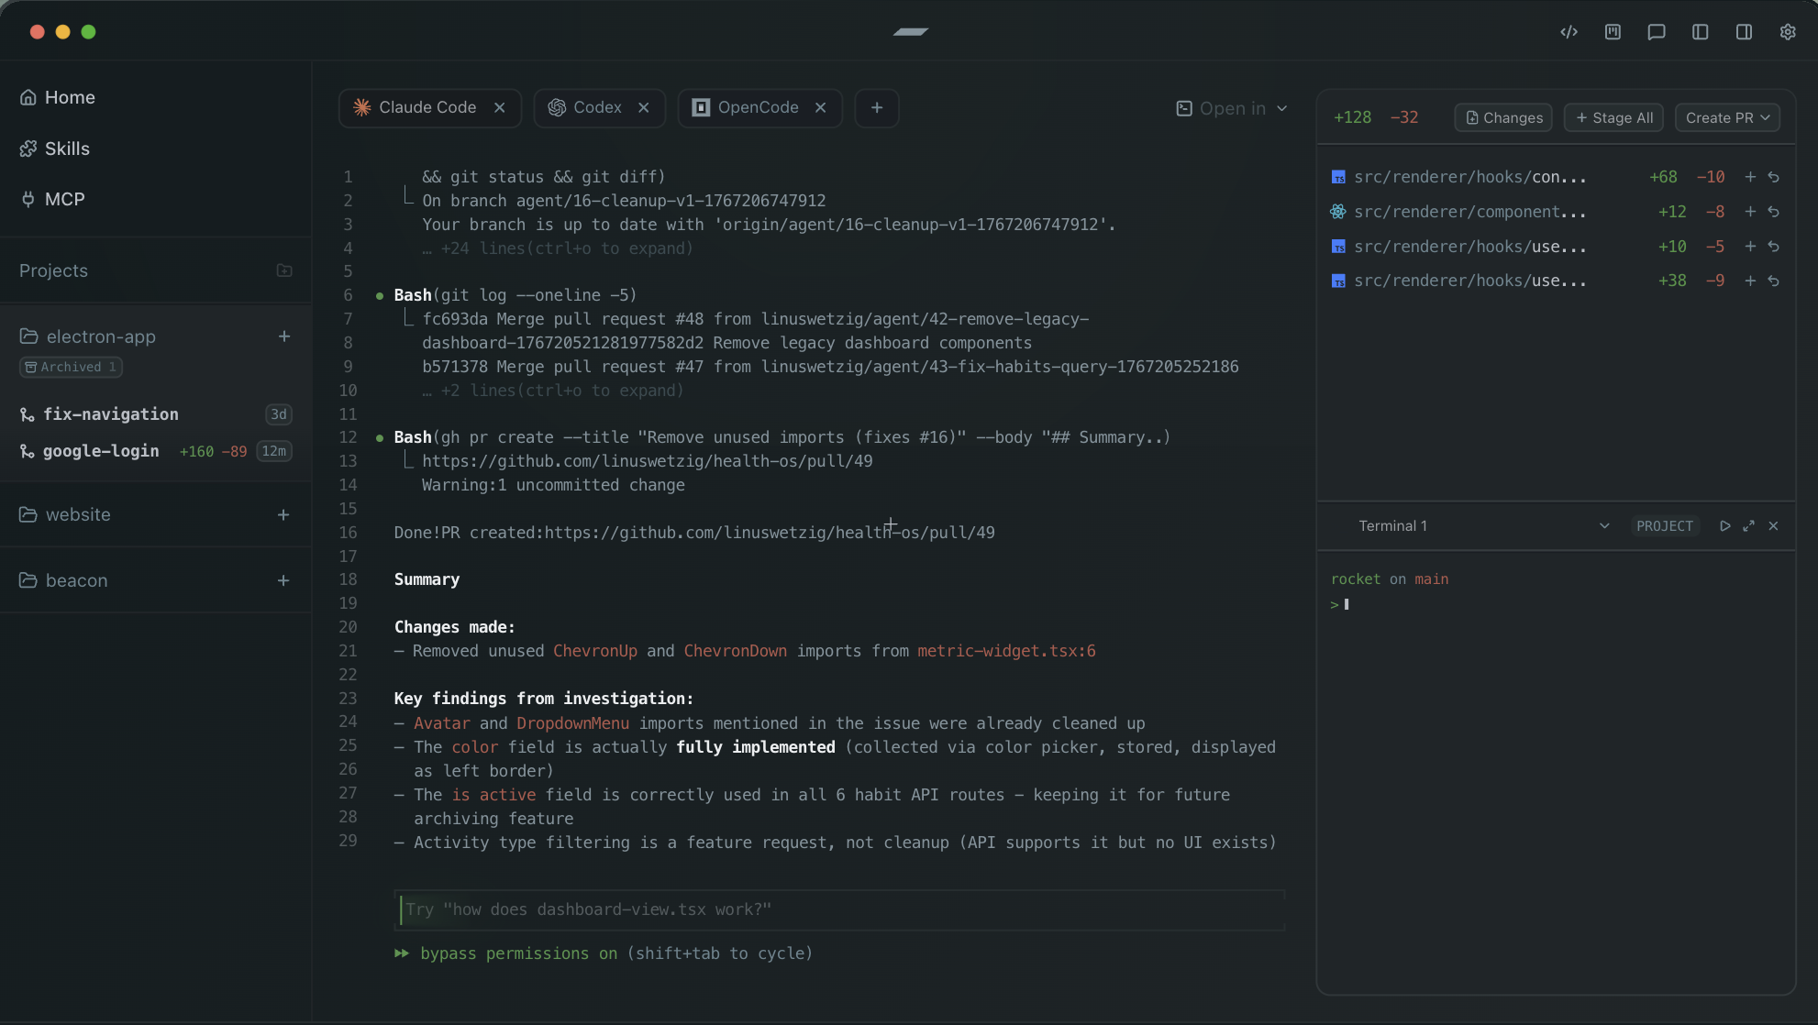The width and height of the screenshot is (1818, 1025).
Task: Close the Claude Code tab
Action: (500, 107)
